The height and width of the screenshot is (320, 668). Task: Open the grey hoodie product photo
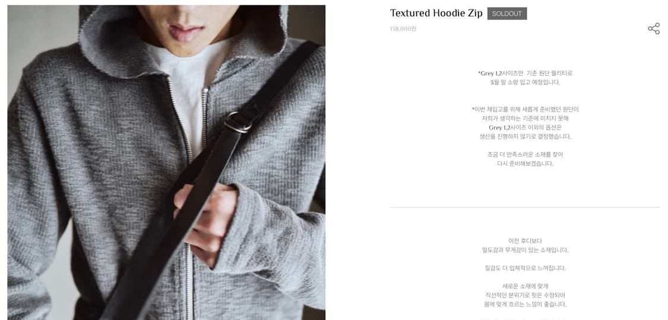[x=166, y=162]
